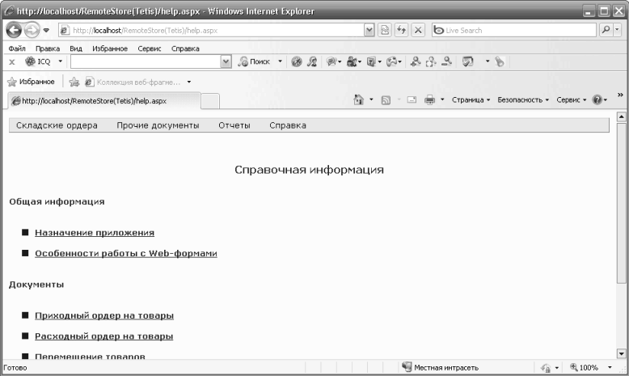
Task: Click the Forward navigation arrow
Action: pos(32,30)
